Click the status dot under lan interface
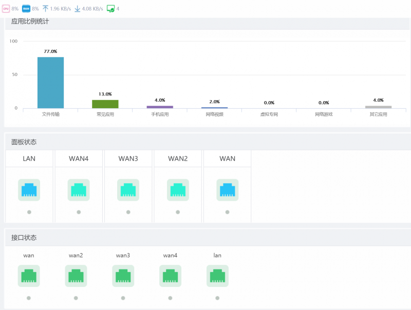411x310 pixels. tap(217, 298)
